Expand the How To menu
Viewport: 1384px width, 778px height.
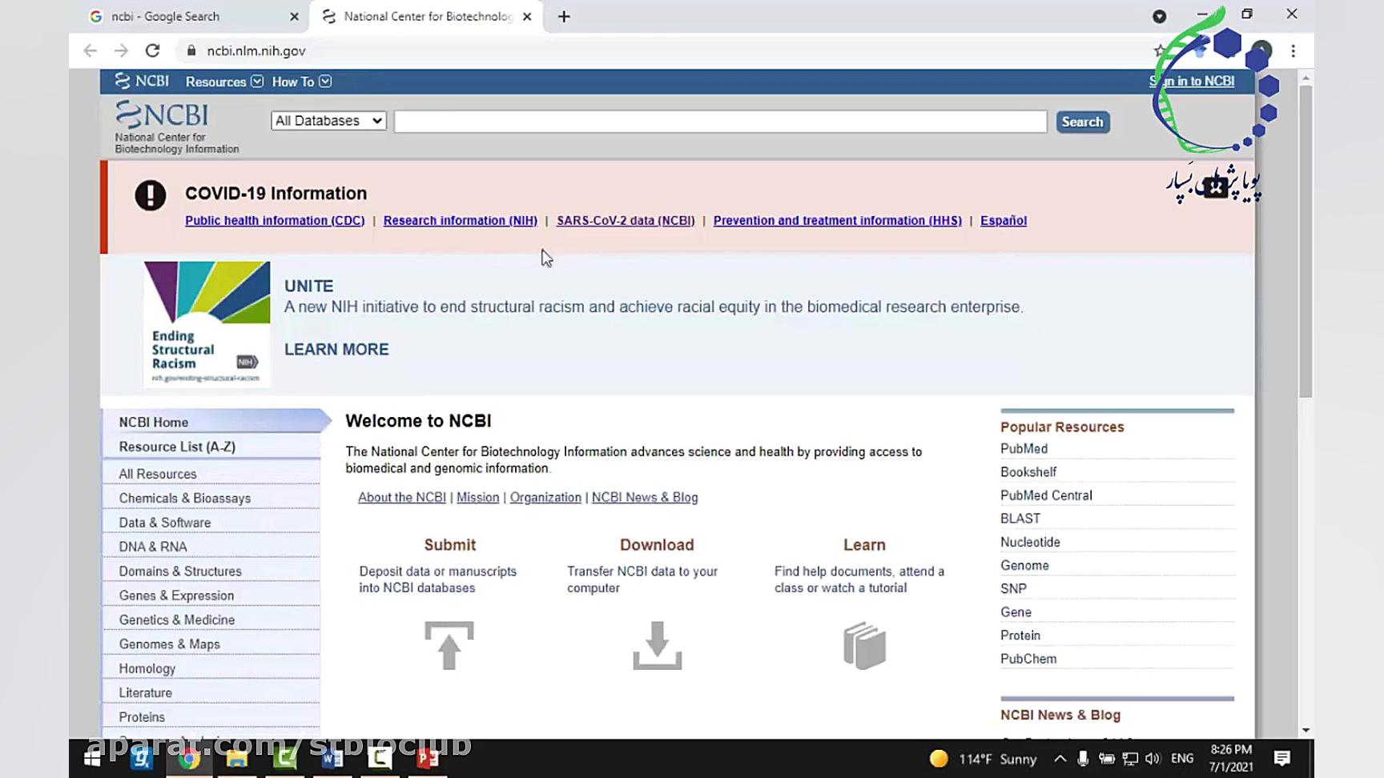pyautogui.click(x=301, y=82)
